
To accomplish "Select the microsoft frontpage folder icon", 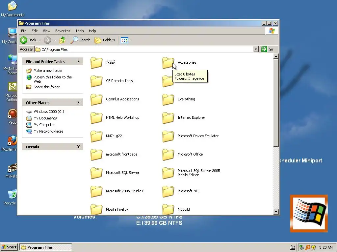I will [96, 155].
